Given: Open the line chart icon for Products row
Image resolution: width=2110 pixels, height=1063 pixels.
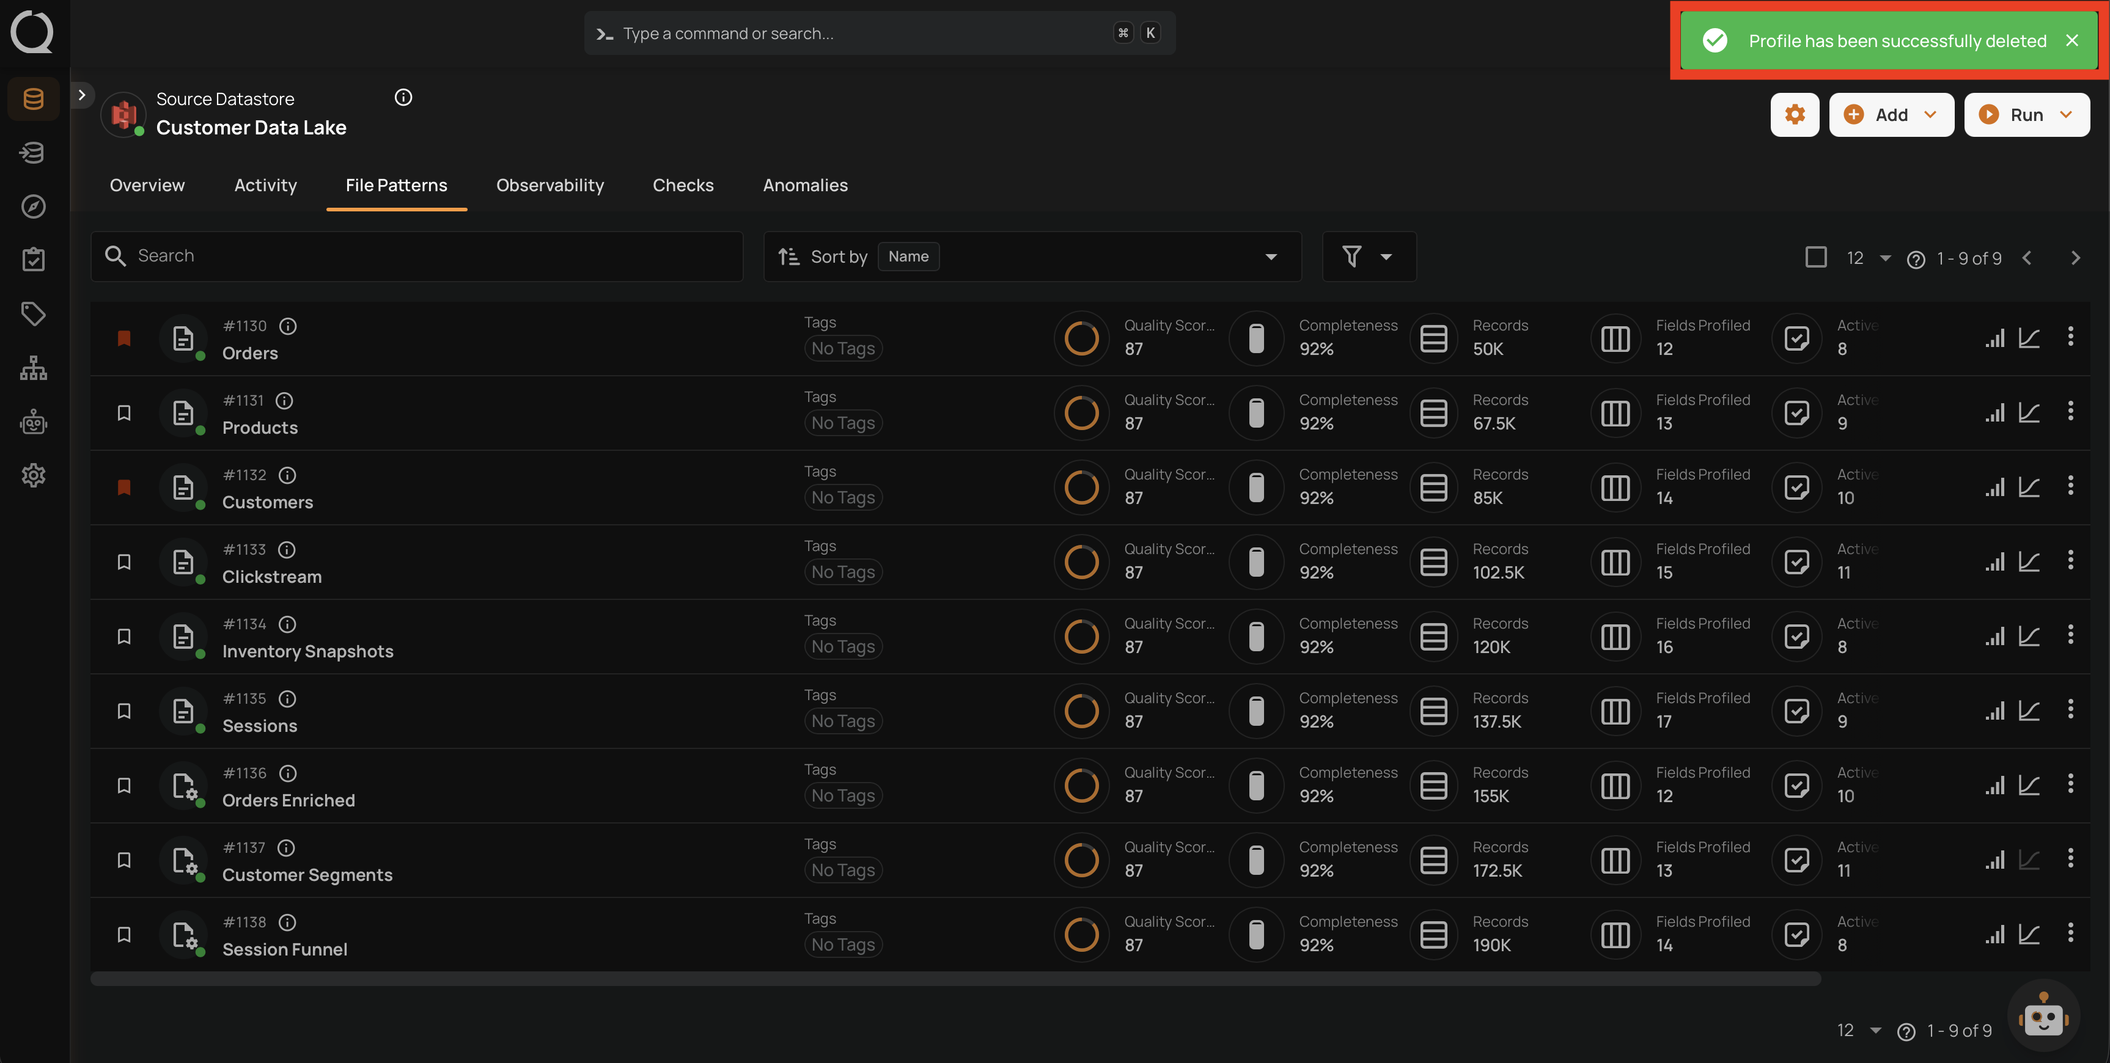Looking at the screenshot, I should coord(2029,412).
